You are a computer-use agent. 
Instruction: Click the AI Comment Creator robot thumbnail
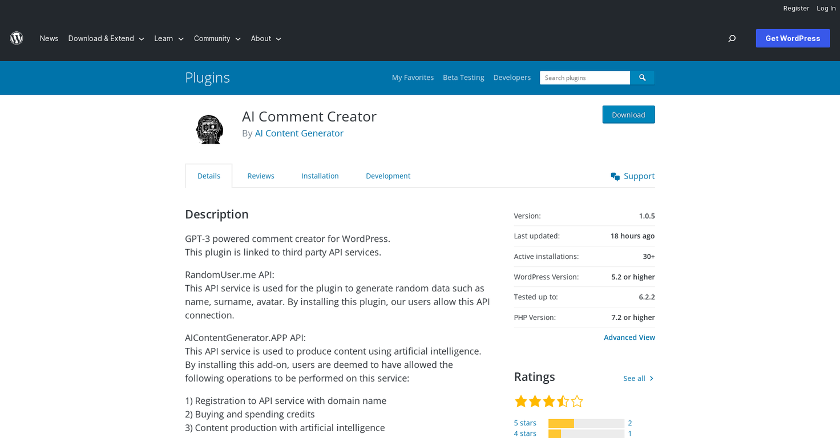click(209, 129)
